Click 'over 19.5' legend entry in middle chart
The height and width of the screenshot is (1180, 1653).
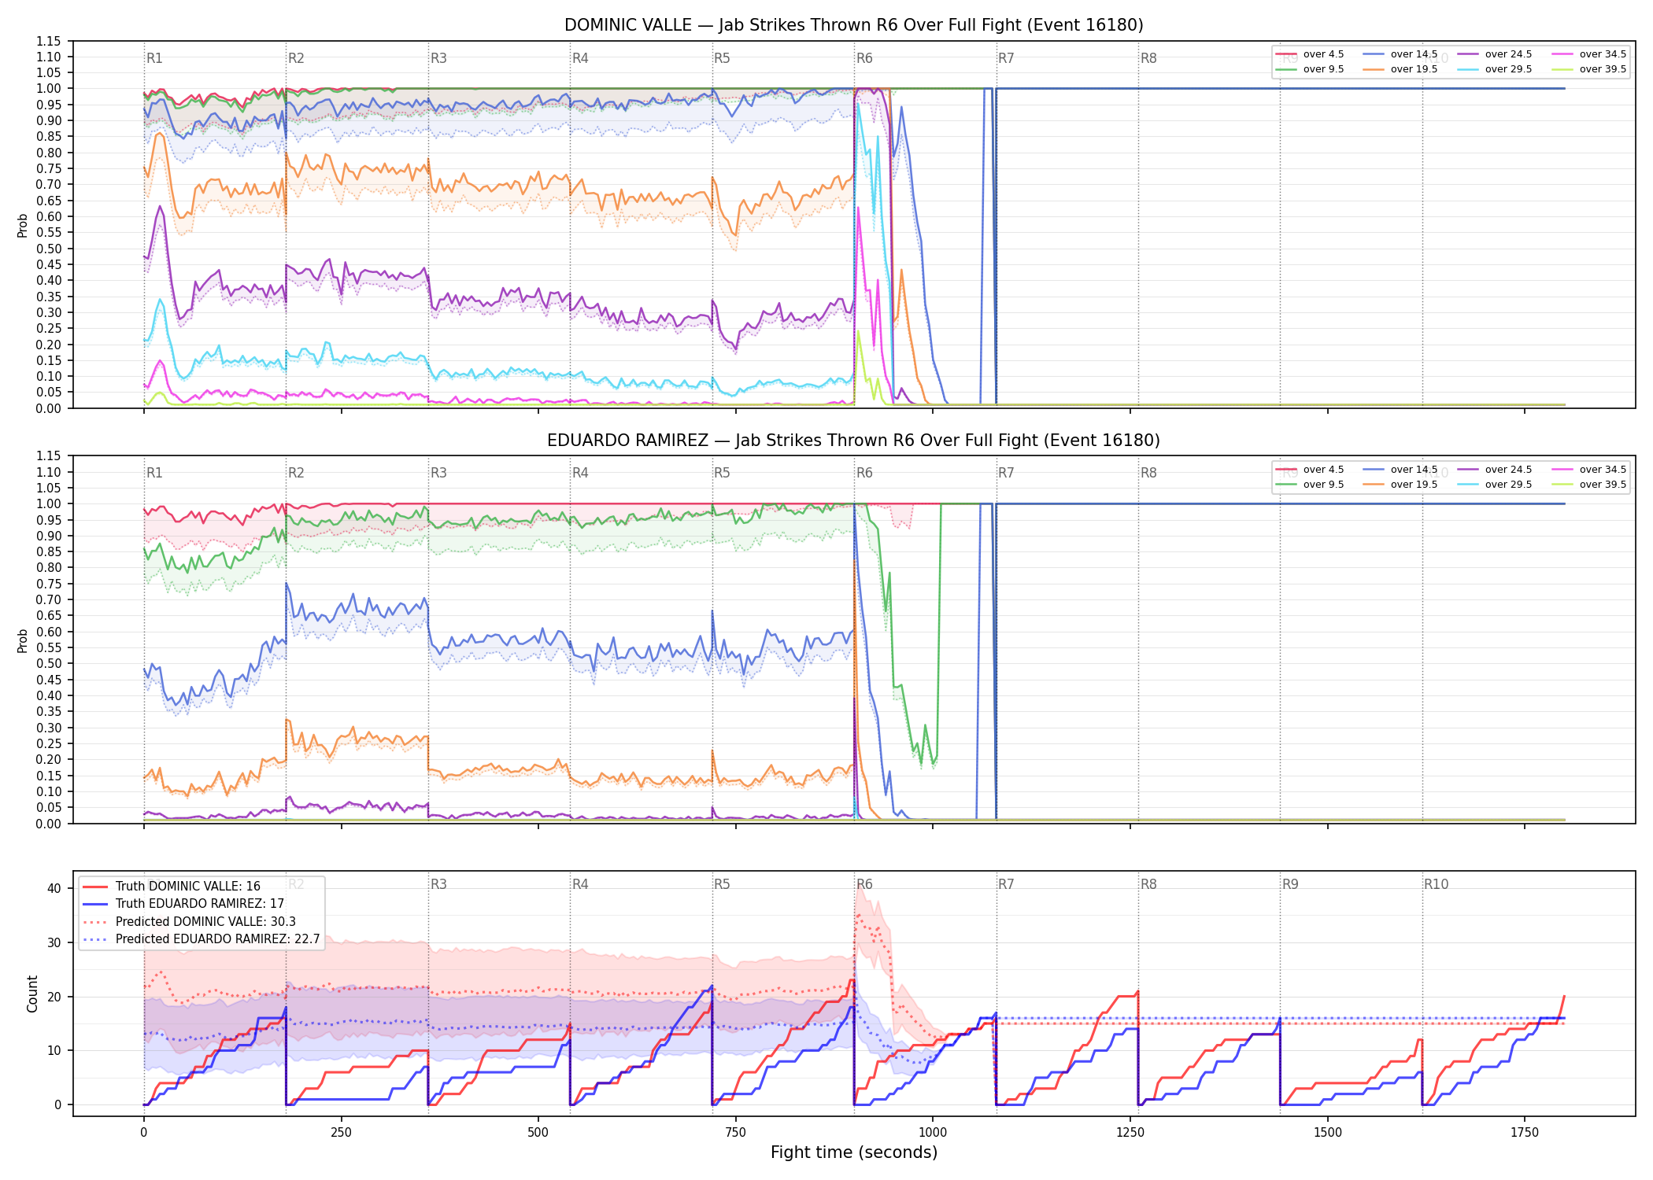1400,485
